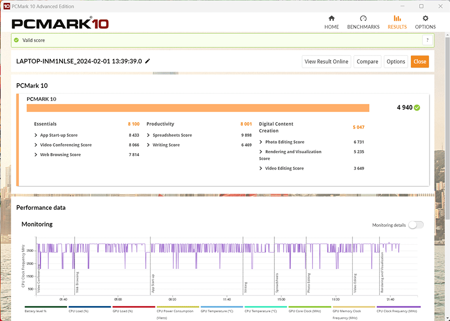Go to Benchmarks gauge icon
450x321 pixels.
pos(363,19)
